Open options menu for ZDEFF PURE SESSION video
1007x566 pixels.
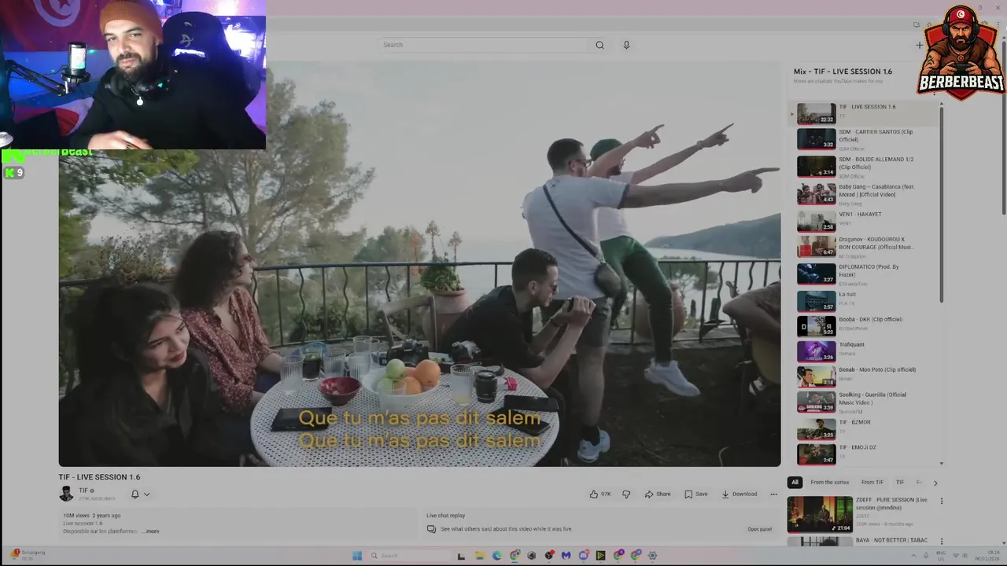[941, 501]
